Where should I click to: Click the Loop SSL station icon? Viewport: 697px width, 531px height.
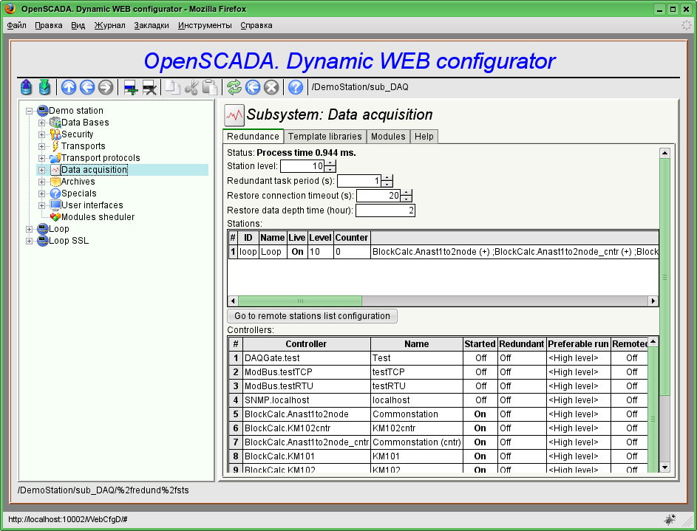(43, 241)
